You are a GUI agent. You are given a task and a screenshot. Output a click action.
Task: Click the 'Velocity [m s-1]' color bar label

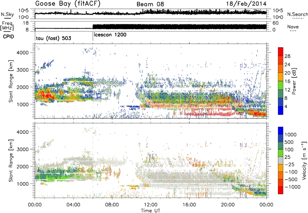pos(304,160)
